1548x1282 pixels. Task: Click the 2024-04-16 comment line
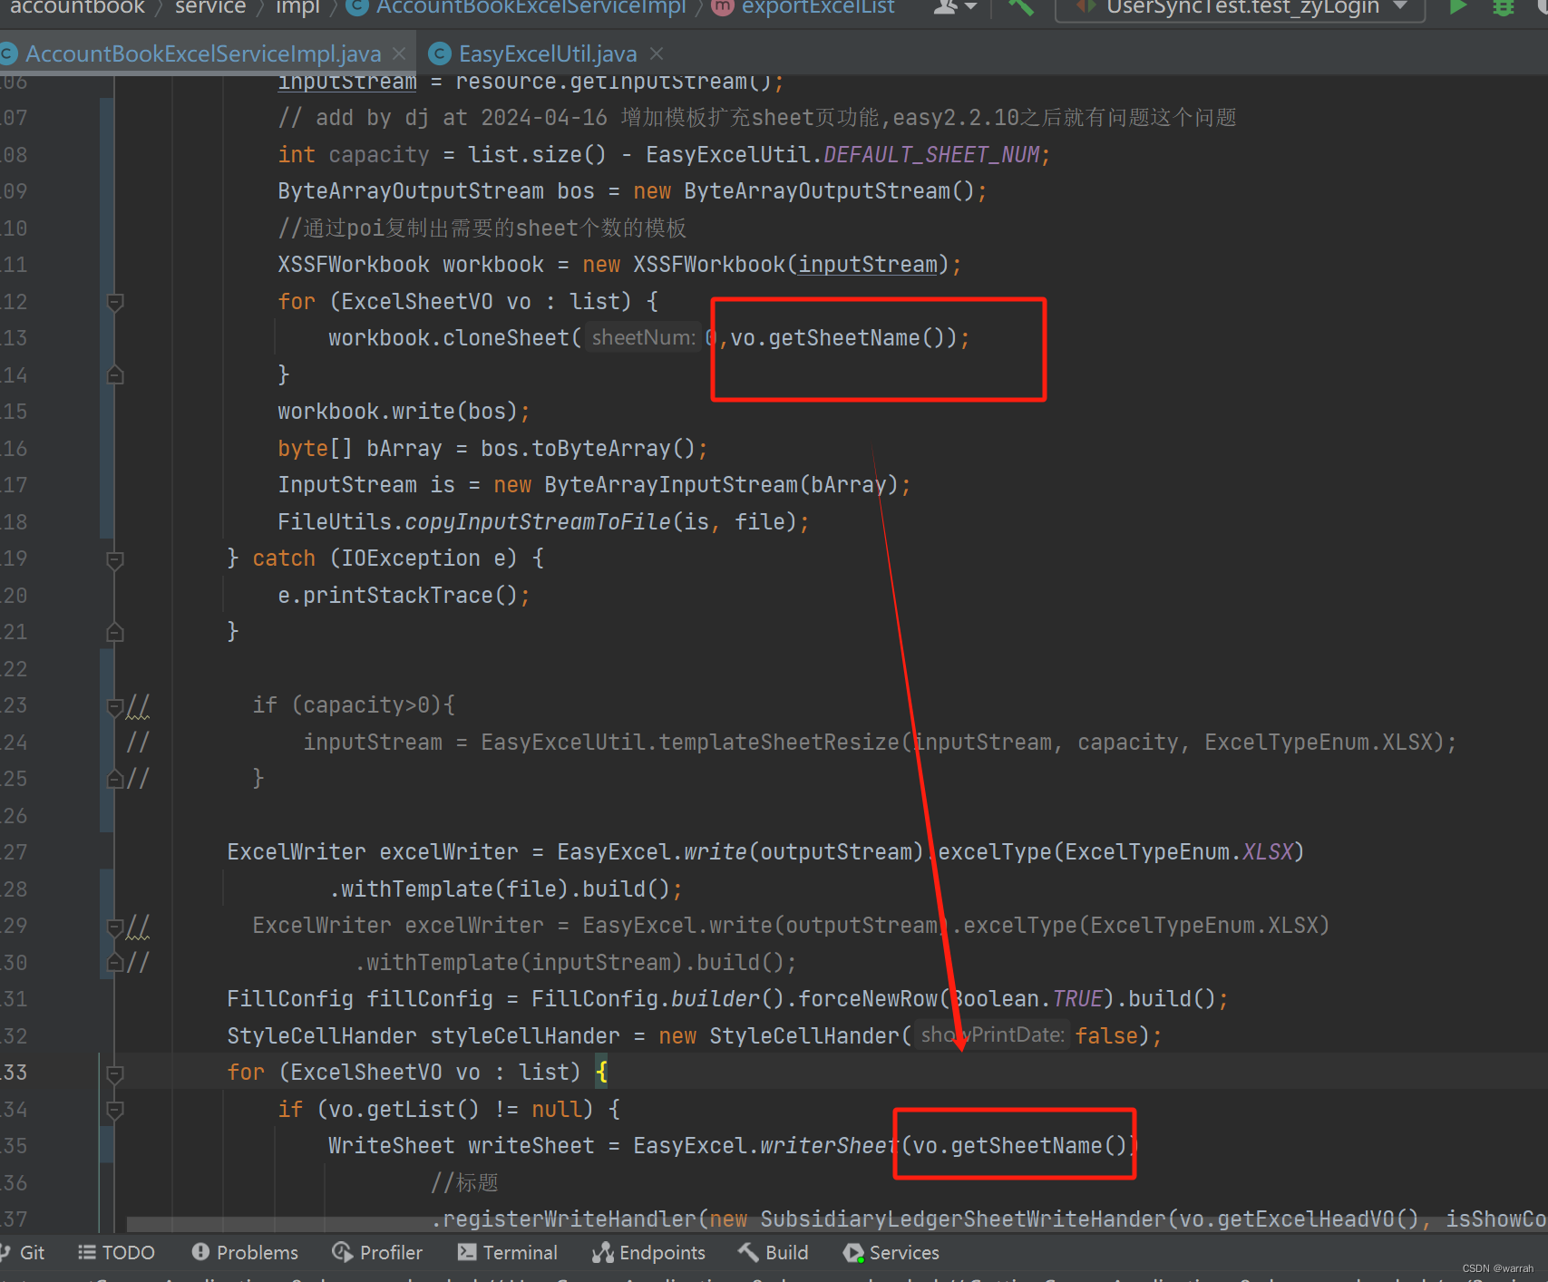[757, 118]
